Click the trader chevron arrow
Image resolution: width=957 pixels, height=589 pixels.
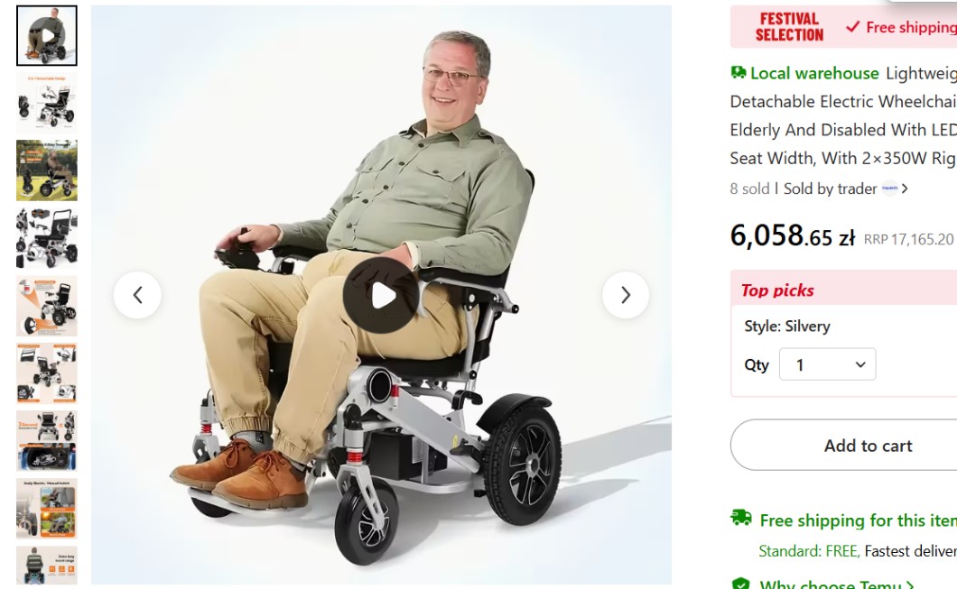905,189
